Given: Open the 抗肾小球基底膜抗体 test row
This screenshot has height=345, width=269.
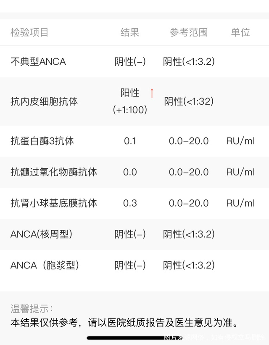Looking at the screenshot, I should [54, 203].
